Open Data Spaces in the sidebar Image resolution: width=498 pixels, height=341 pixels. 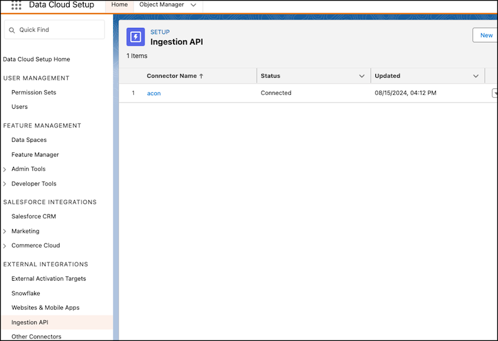pyautogui.click(x=29, y=140)
